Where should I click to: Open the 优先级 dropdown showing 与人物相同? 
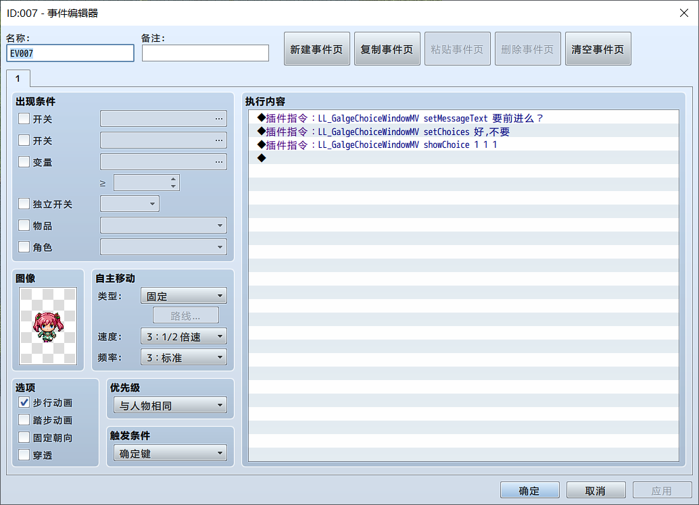tap(170, 405)
